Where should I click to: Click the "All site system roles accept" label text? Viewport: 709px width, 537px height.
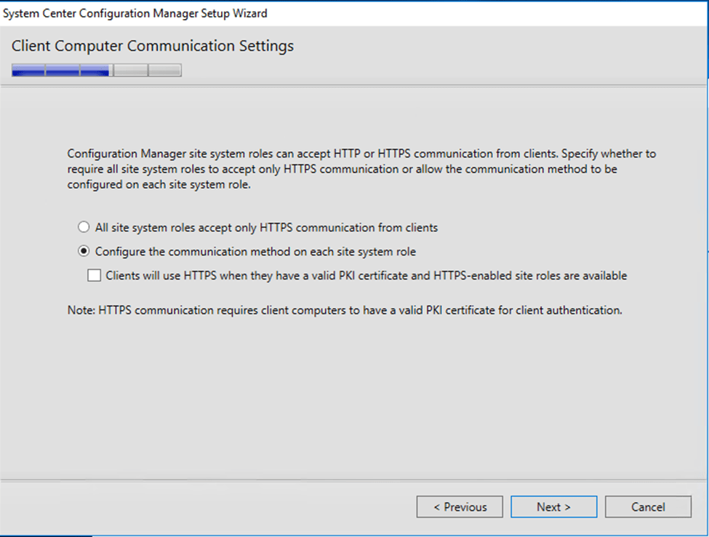click(x=266, y=227)
